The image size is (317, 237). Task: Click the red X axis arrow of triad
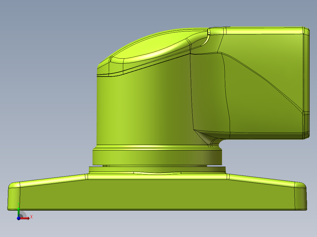tap(25, 218)
